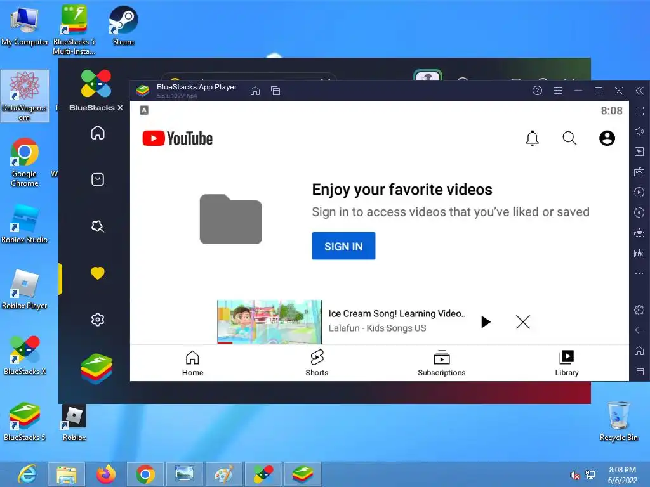Open Firefox from taskbar
This screenshot has width=650, height=487.
click(x=106, y=474)
